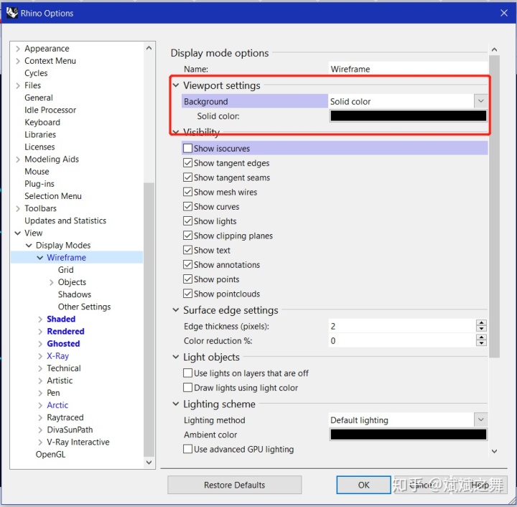Increase Edge thickness with up arrow

tap(481, 322)
